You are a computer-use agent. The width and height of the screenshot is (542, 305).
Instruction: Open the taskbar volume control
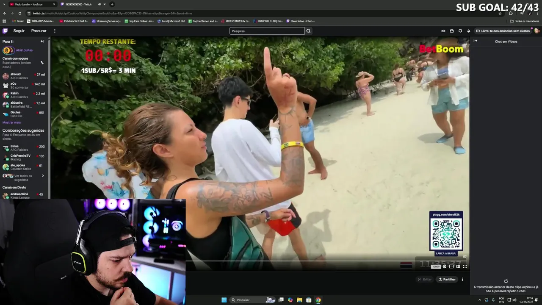[x=514, y=300]
